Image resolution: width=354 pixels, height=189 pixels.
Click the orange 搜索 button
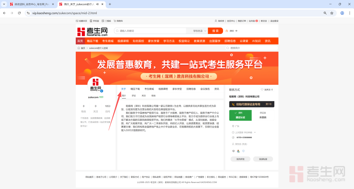(x=215, y=31)
